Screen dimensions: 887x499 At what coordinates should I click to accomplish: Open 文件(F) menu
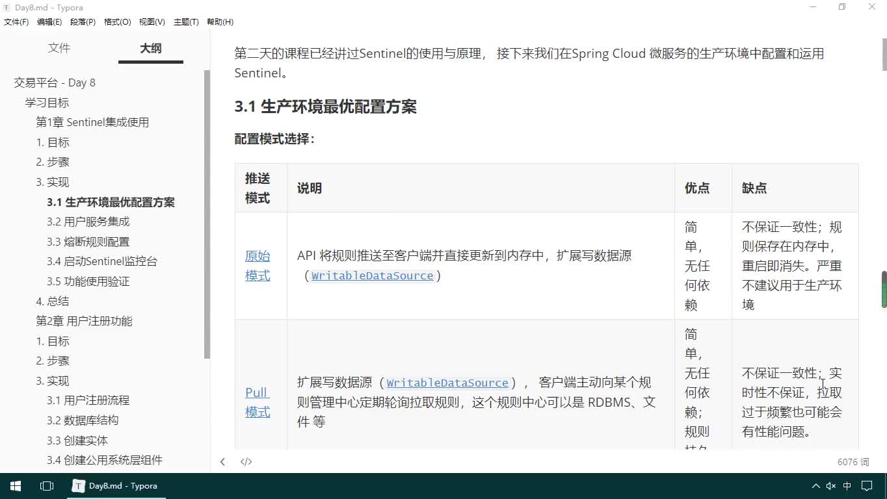(x=16, y=22)
